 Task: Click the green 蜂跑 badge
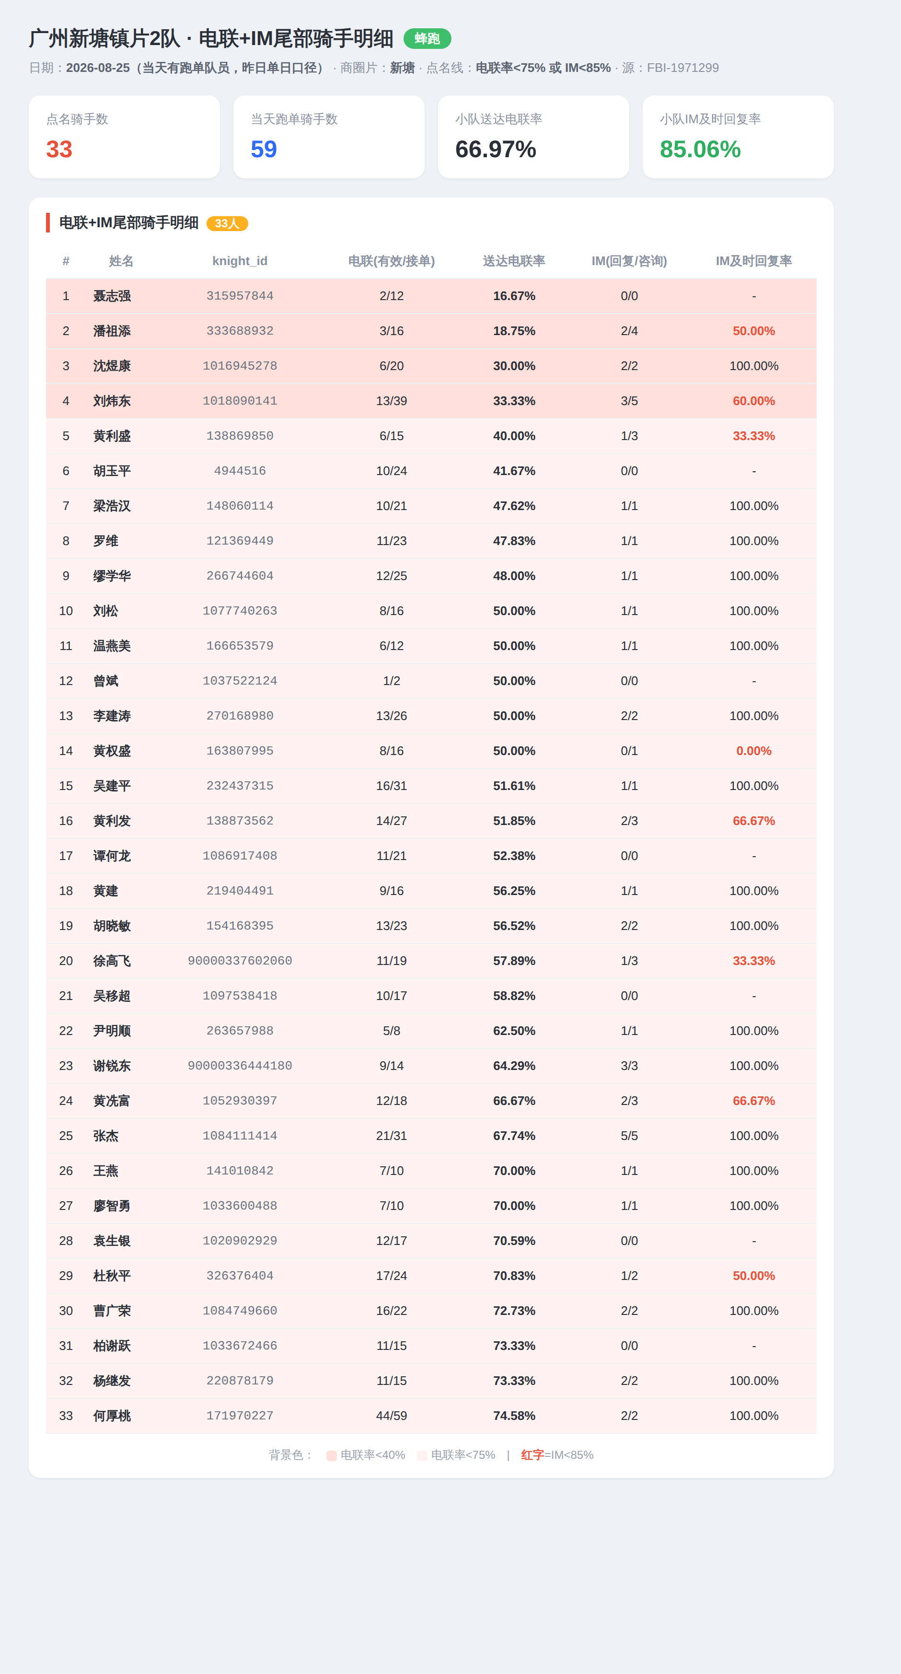(x=427, y=38)
